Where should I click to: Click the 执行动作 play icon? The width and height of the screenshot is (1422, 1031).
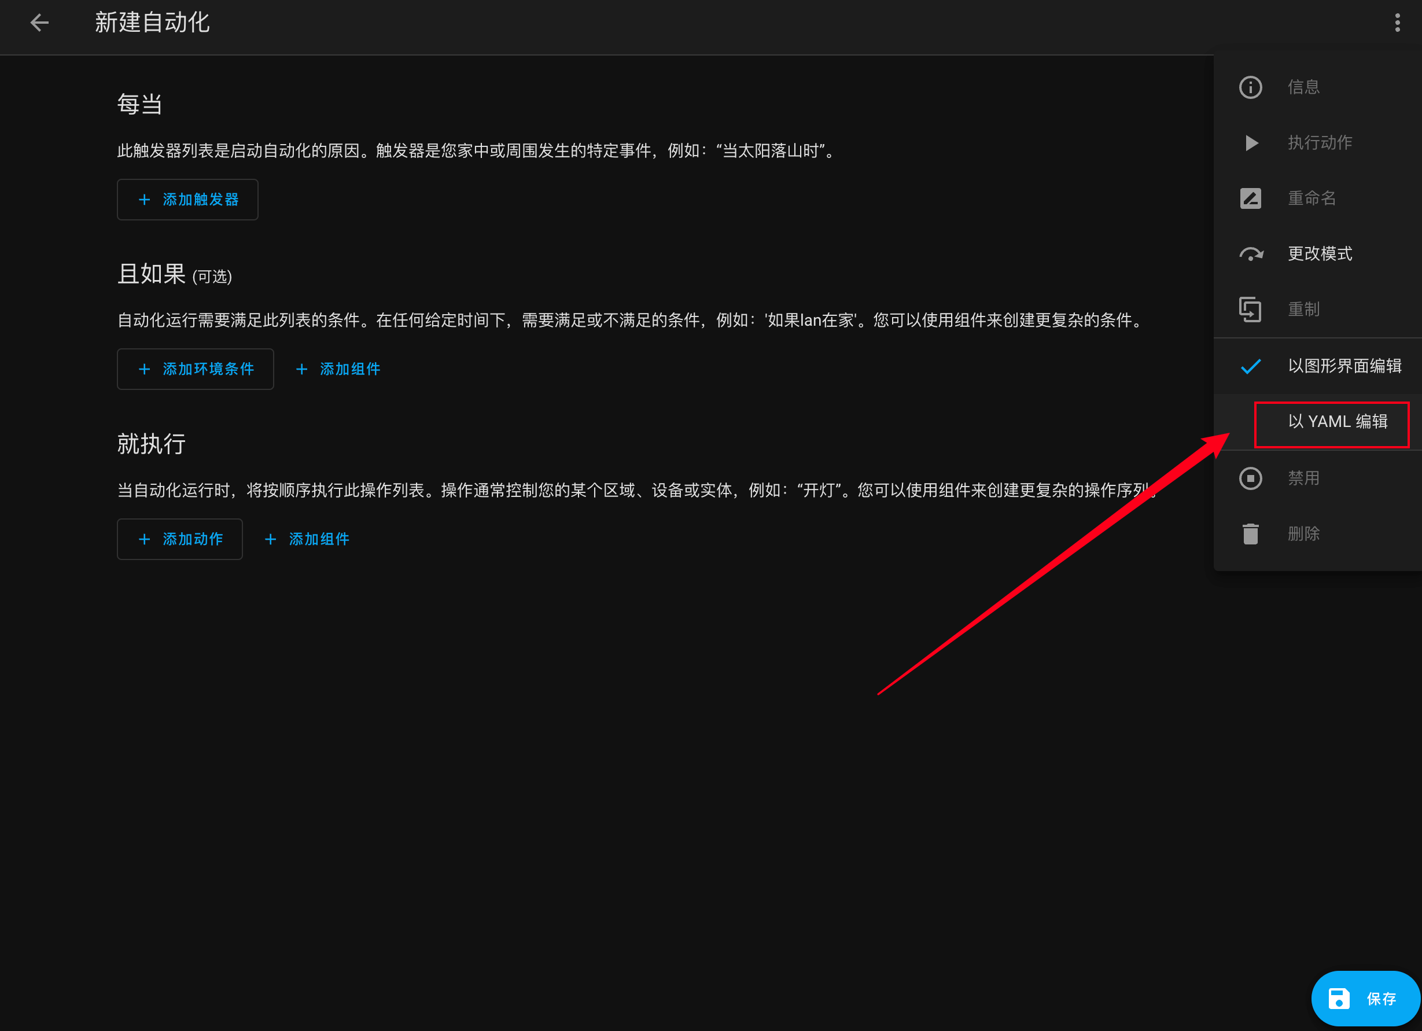click(1251, 143)
